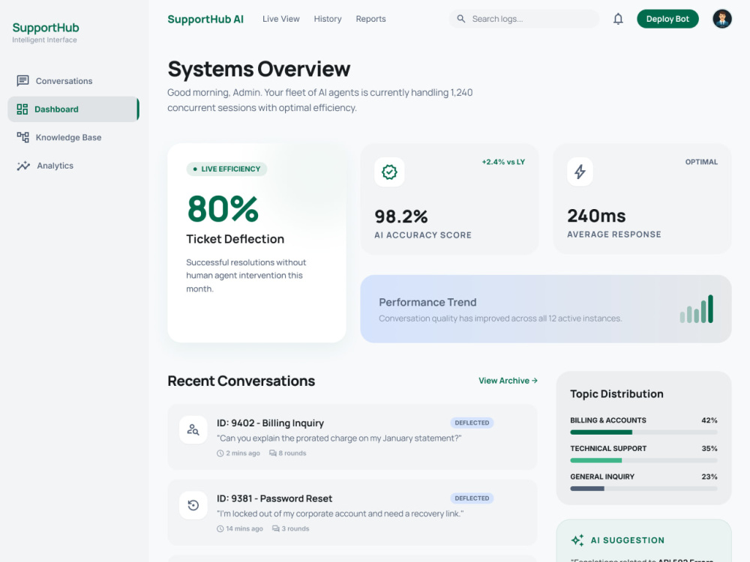Open the History tab
Image resolution: width=750 pixels, height=562 pixels.
(328, 19)
